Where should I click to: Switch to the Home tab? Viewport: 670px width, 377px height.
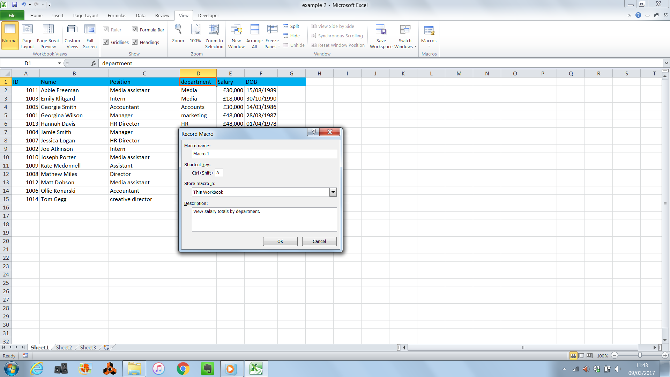pos(36,15)
